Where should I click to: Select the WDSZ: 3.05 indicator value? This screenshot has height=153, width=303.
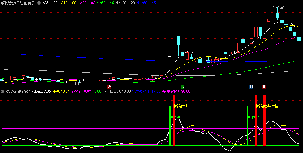click(41, 91)
